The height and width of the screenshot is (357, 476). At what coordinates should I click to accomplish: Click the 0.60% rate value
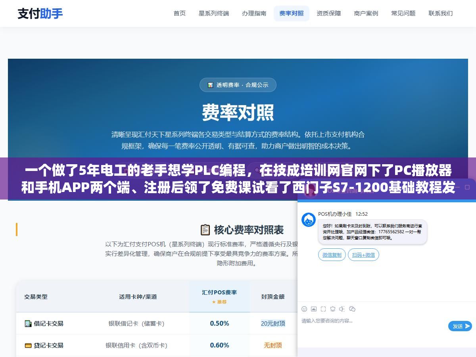coord(219,345)
